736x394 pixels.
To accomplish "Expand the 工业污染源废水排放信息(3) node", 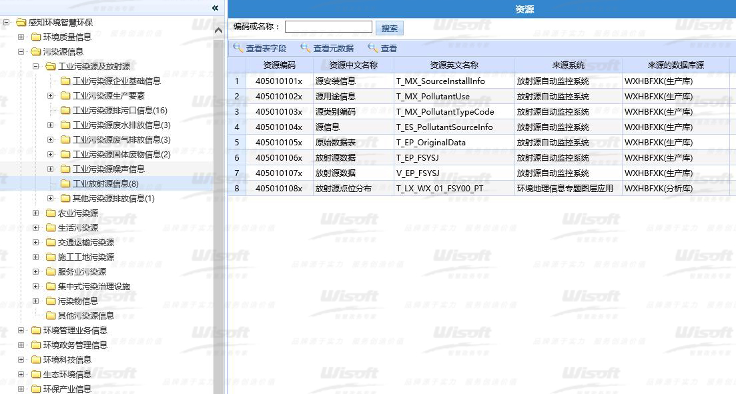I will click(51, 125).
